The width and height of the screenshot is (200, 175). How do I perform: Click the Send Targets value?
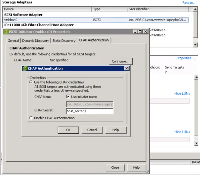pos(175,67)
